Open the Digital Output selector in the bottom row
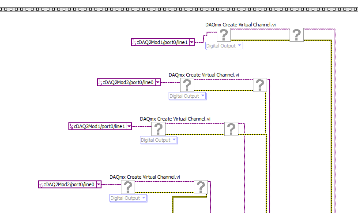 point(128,198)
